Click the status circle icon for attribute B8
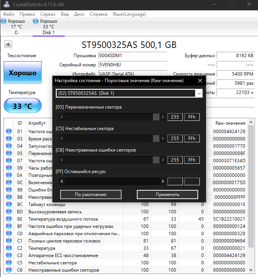This screenshot has width=258, height=277. (9, 190)
